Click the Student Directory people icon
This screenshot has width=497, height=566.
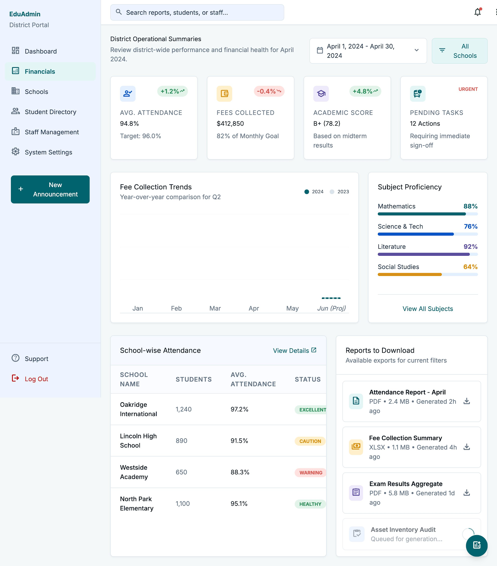(x=16, y=111)
